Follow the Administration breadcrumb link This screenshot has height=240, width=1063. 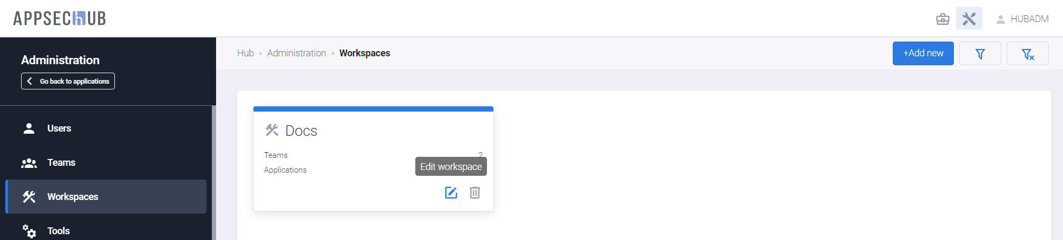point(296,53)
